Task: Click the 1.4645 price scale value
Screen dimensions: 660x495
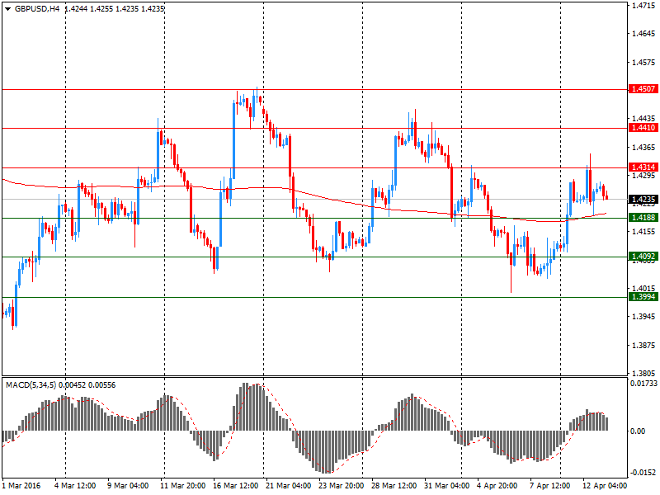Action: [x=643, y=34]
